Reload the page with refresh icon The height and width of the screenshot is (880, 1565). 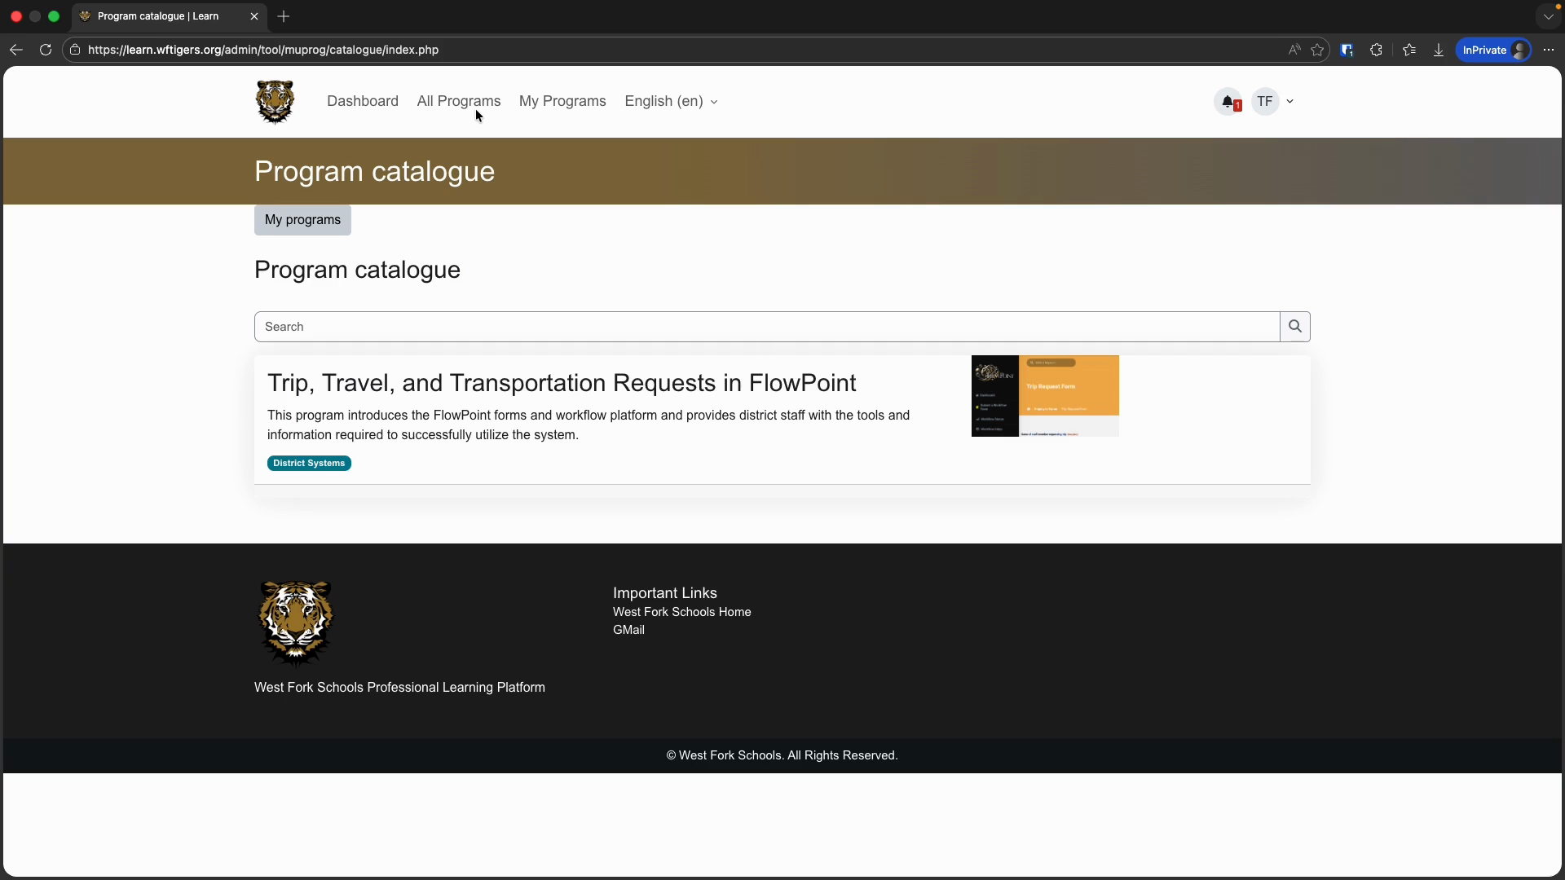[x=46, y=50]
